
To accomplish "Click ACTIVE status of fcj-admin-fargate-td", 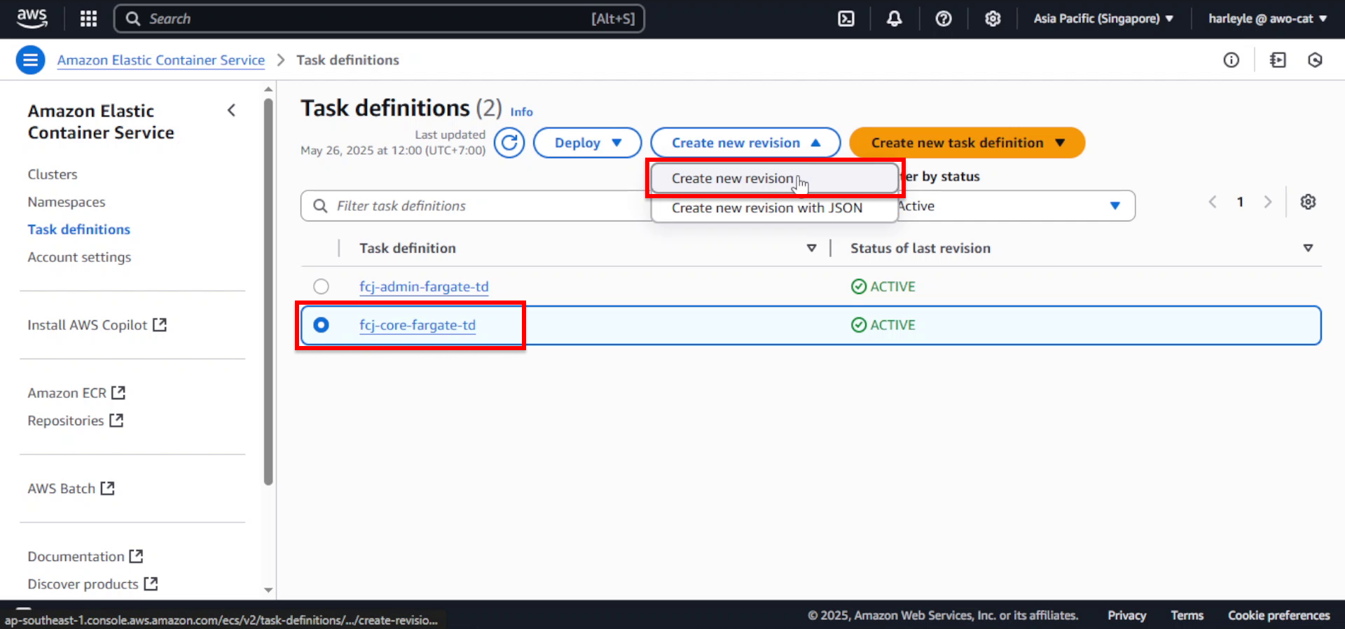I will point(883,286).
